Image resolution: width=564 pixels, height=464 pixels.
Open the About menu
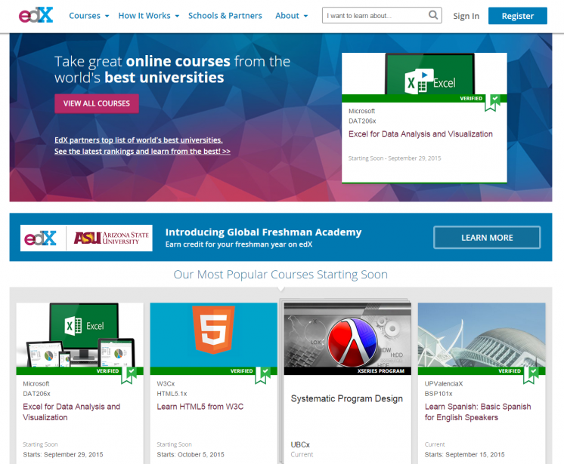point(287,16)
